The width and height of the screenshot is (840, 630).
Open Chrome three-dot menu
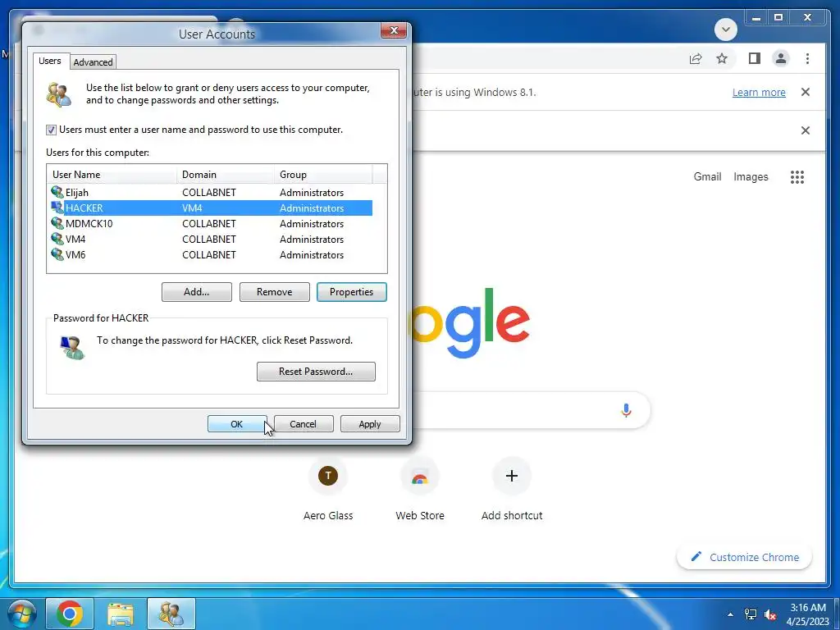tap(807, 58)
